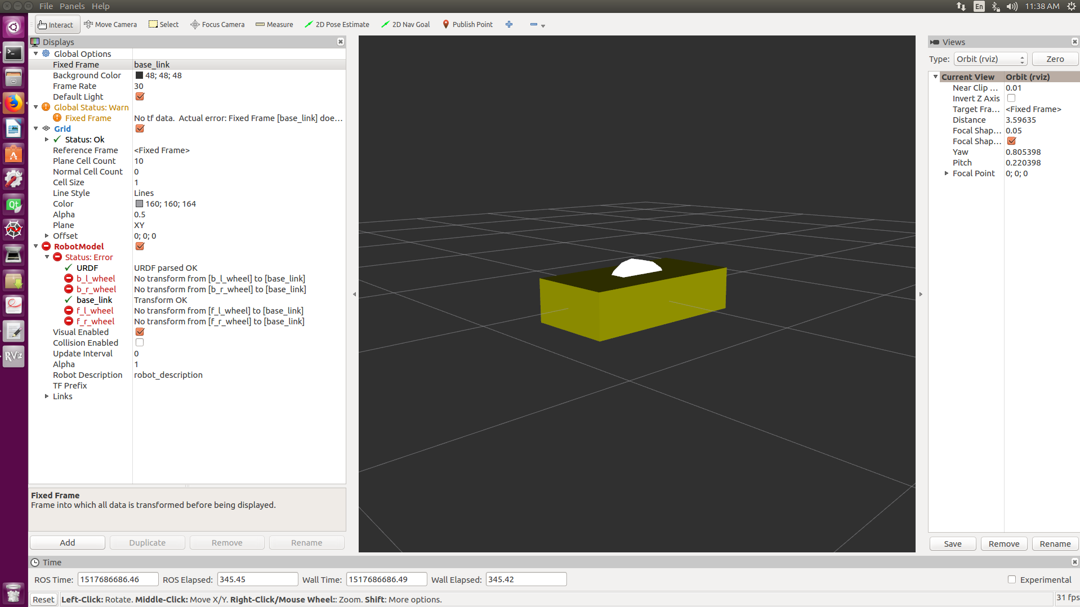
Task: Click the minus remove-tool icon
Action: coord(534,24)
